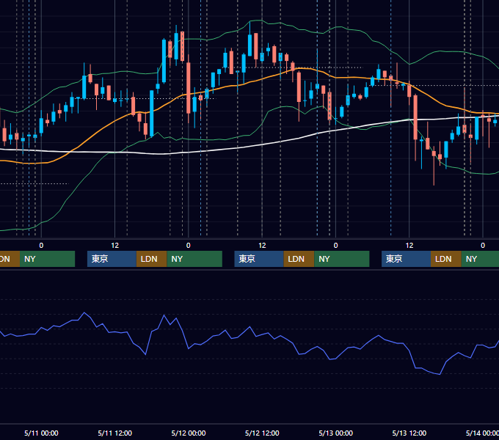Click the 5/12 12:00 date label
This screenshot has width=499, height=440.
[x=262, y=433]
